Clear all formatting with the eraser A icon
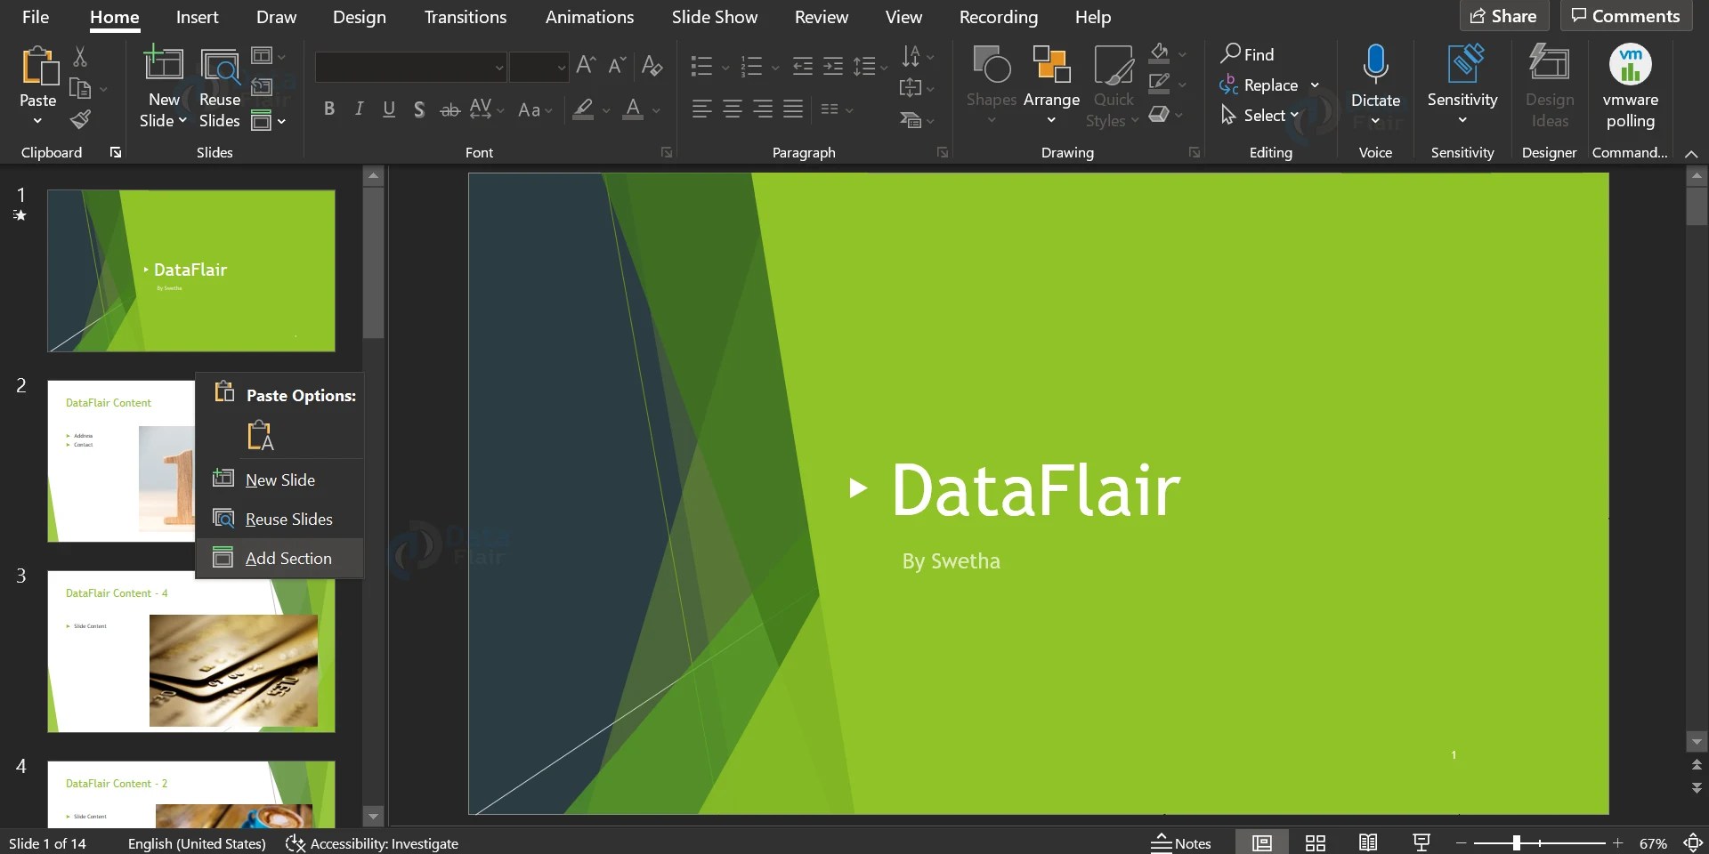The image size is (1709, 854). click(x=652, y=65)
